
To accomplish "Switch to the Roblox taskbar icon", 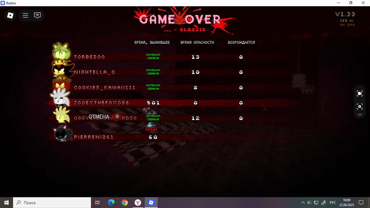I will 151,203.
